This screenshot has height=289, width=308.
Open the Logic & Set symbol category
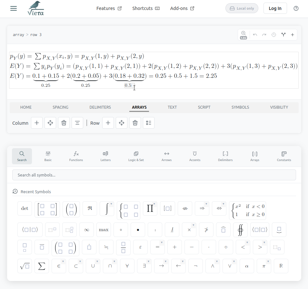pyautogui.click(x=136, y=156)
